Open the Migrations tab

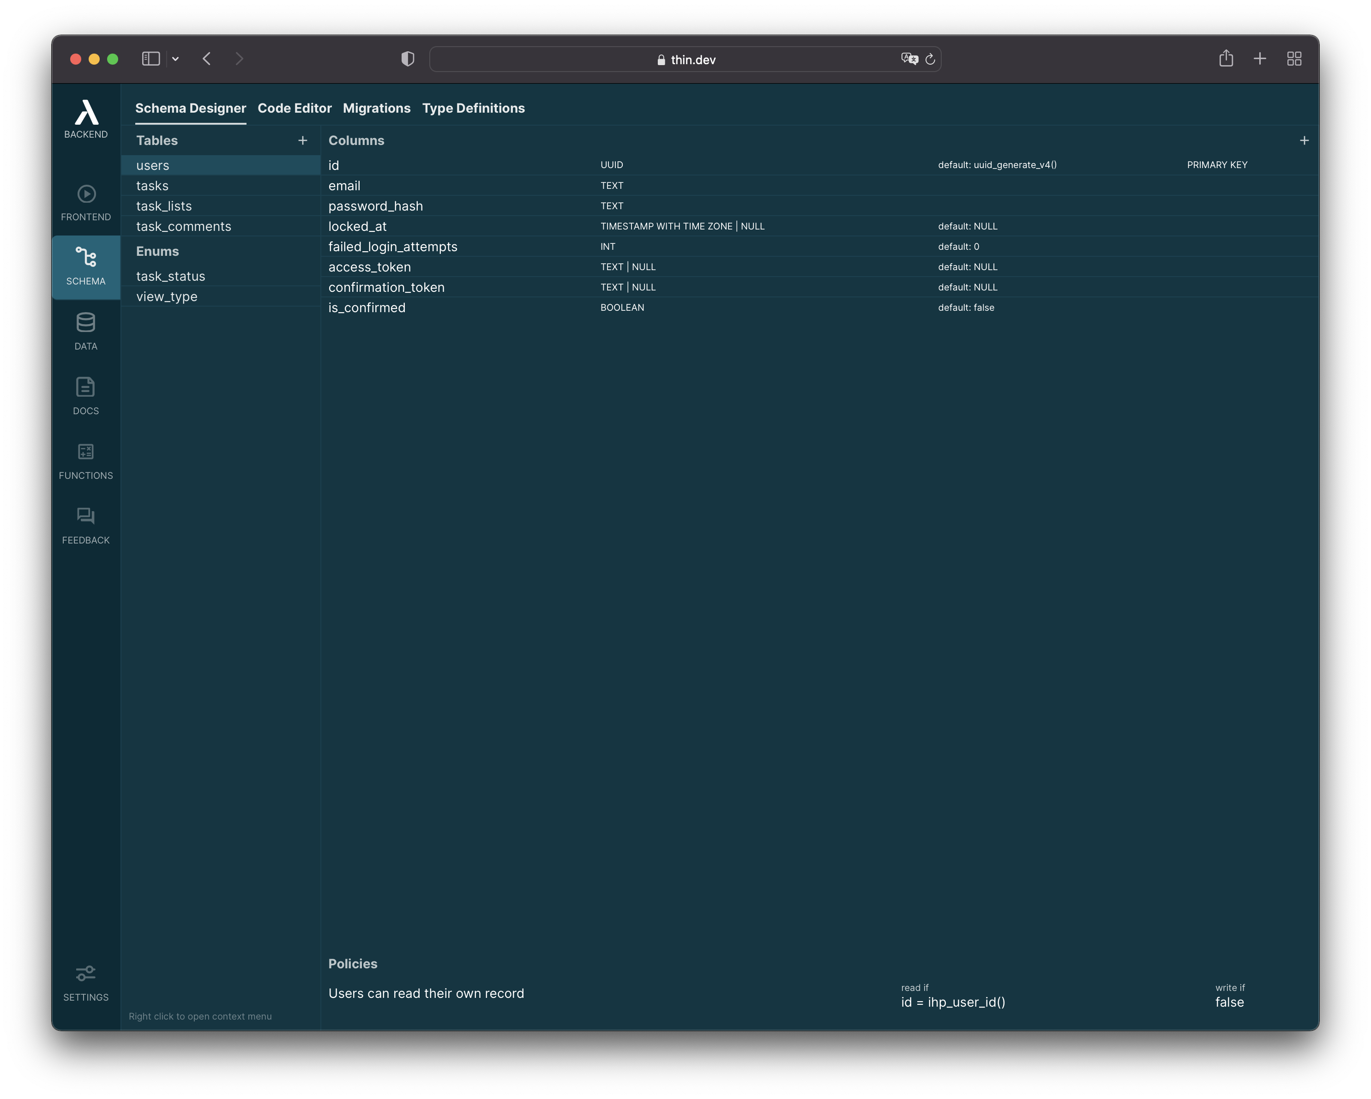coord(377,108)
